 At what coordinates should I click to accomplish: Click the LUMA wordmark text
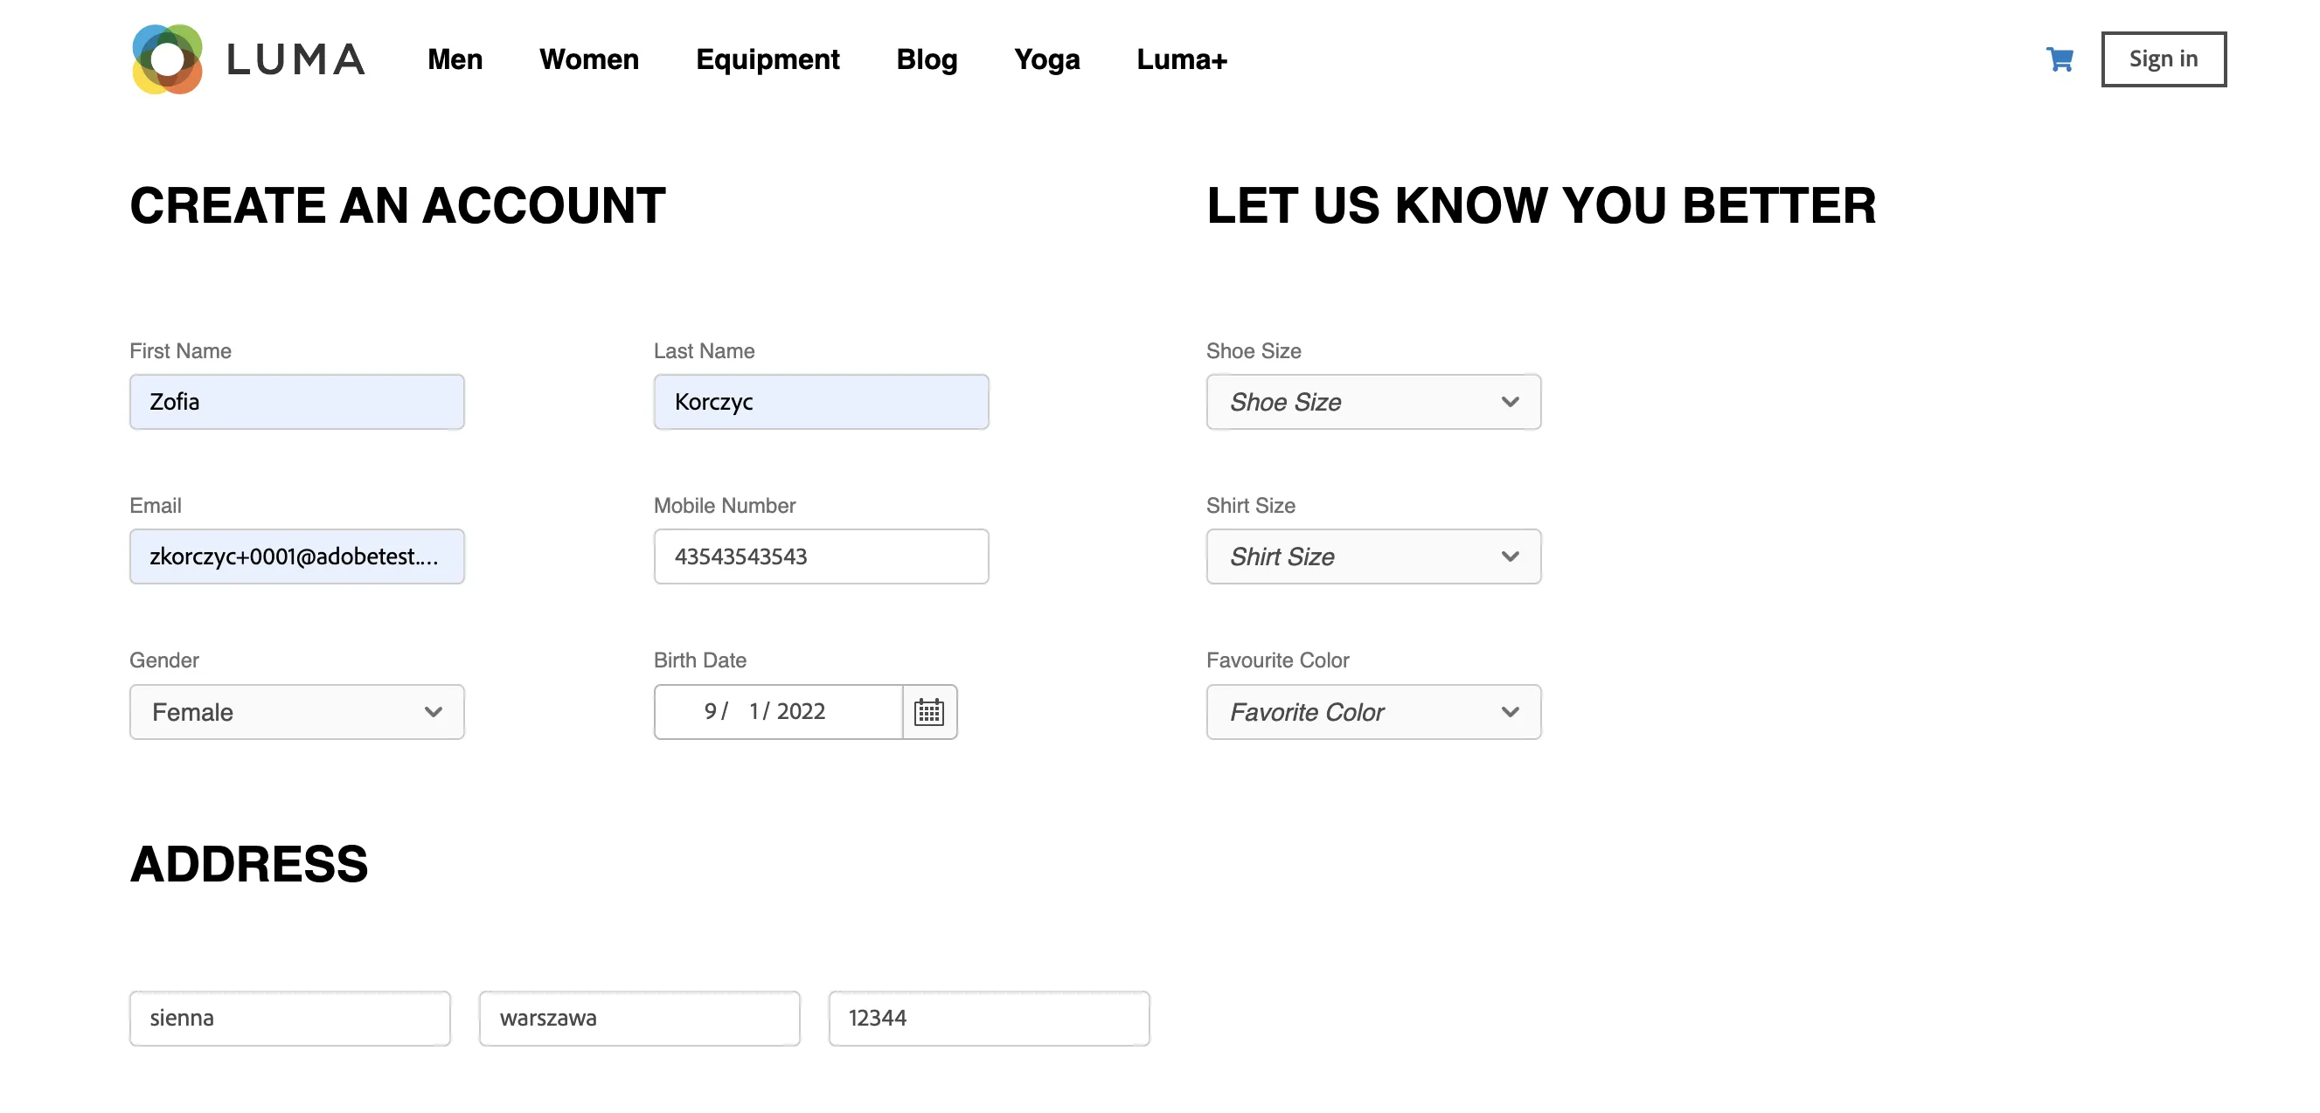296,59
